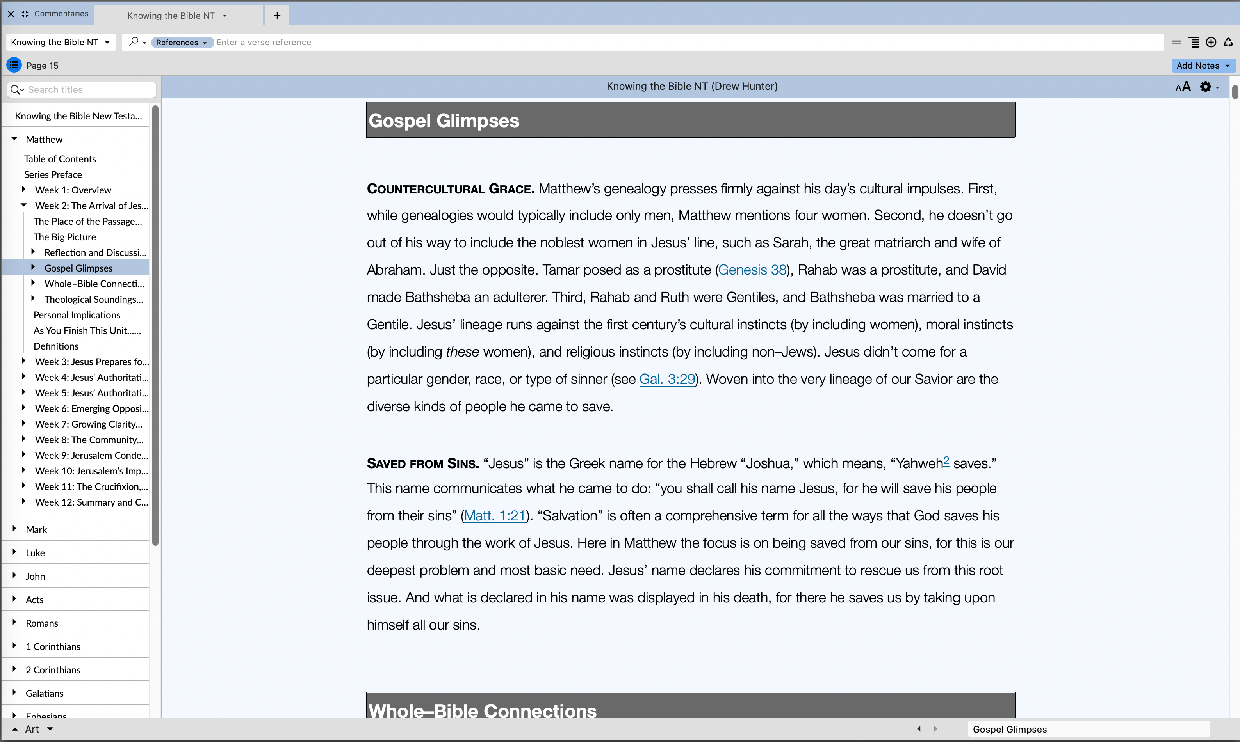Click the double-line equals icon in toolbar
1240x742 pixels.
(1176, 43)
